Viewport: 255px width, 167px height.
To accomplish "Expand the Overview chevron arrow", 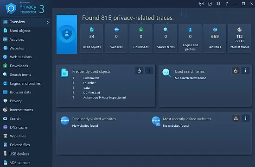I will pos(47,22).
